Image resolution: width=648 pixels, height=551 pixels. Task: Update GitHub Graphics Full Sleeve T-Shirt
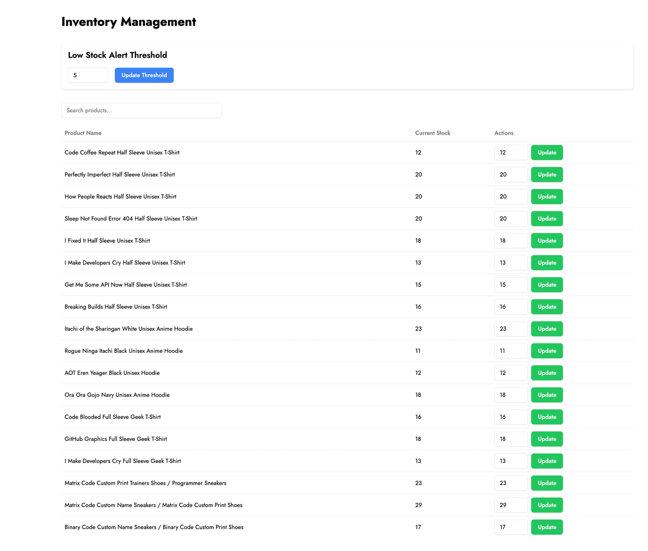click(546, 439)
